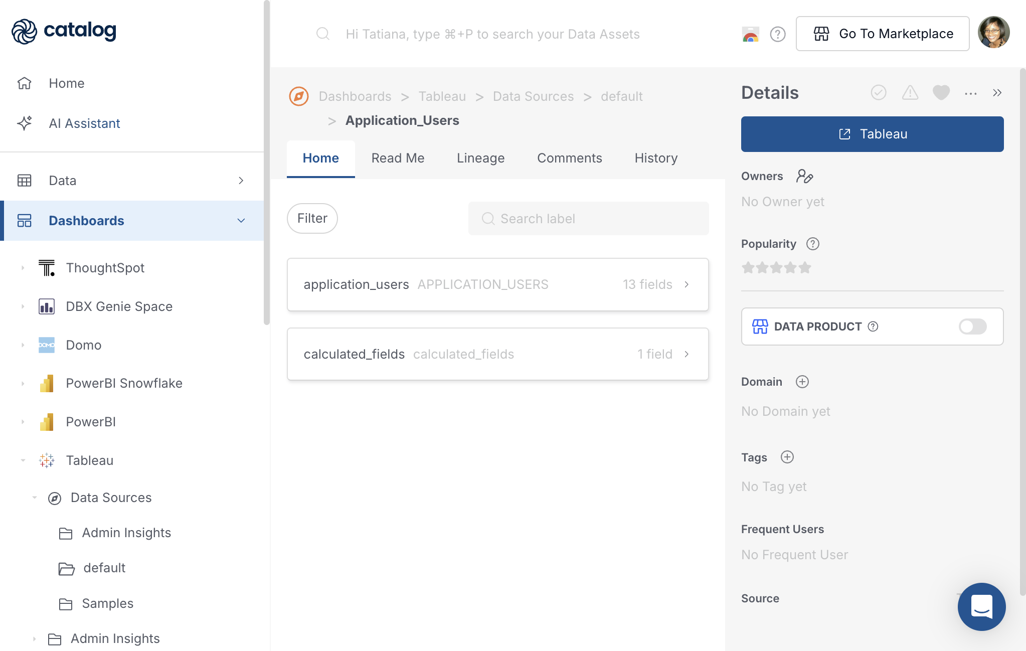Open the chat support bubble

click(x=982, y=607)
